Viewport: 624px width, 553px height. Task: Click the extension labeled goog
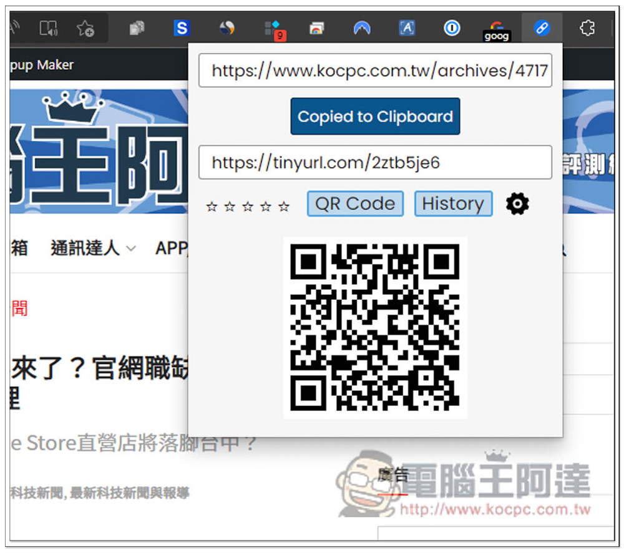click(x=496, y=31)
